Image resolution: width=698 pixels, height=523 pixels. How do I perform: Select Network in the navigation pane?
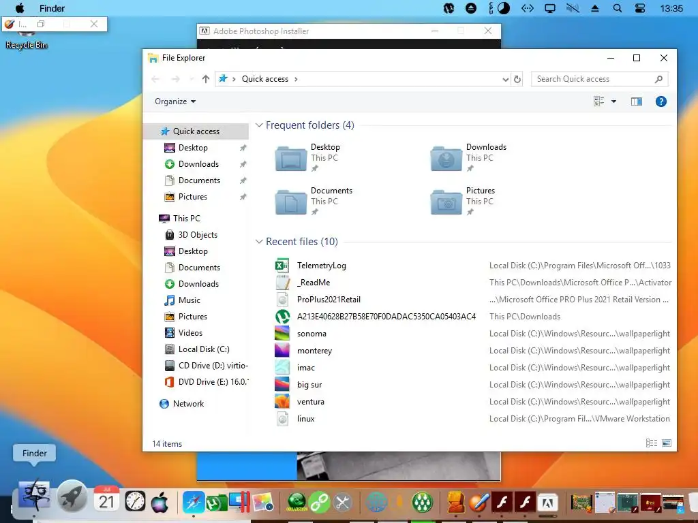click(x=188, y=403)
